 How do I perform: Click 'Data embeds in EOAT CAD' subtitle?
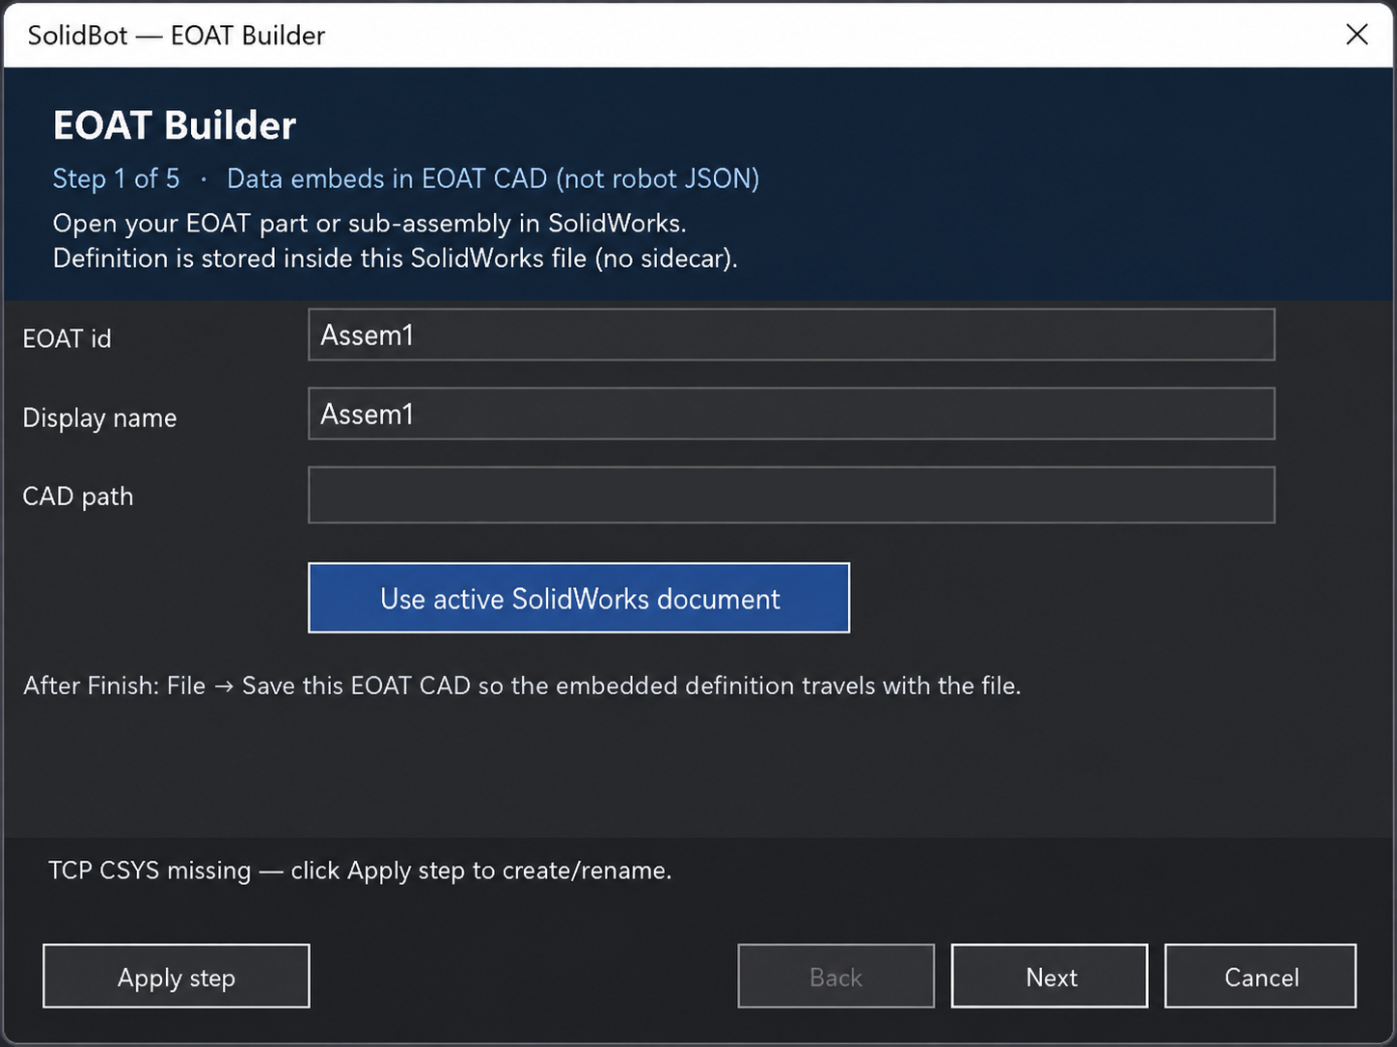(x=493, y=178)
